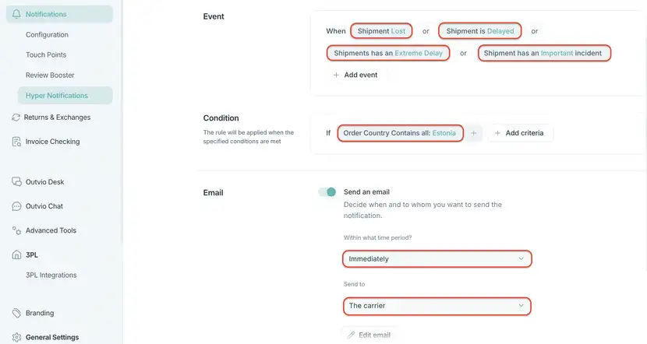Disable the Send an email toggle
This screenshot has width=647, height=344.
coord(327,192)
